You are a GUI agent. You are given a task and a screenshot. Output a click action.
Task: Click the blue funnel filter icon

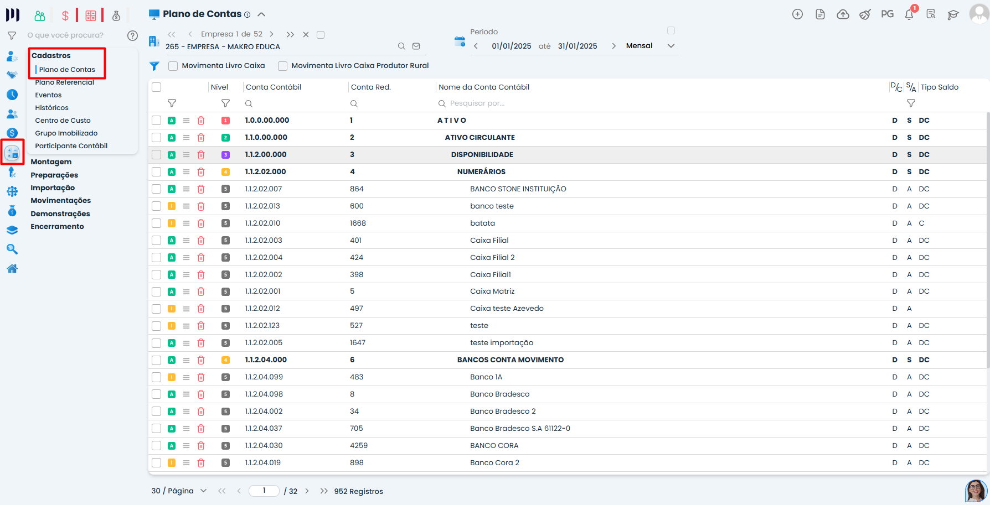pos(154,66)
